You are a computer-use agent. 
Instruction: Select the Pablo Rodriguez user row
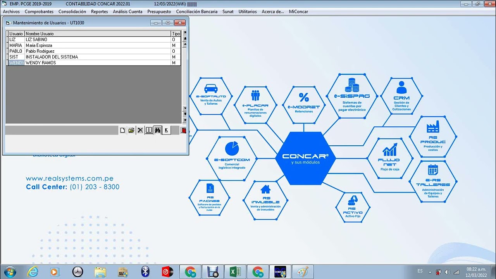point(95,51)
